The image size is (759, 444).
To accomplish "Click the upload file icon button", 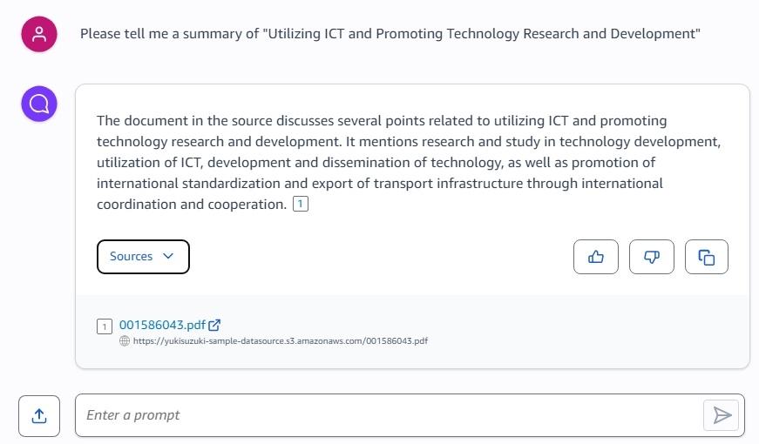I will tap(39, 416).
